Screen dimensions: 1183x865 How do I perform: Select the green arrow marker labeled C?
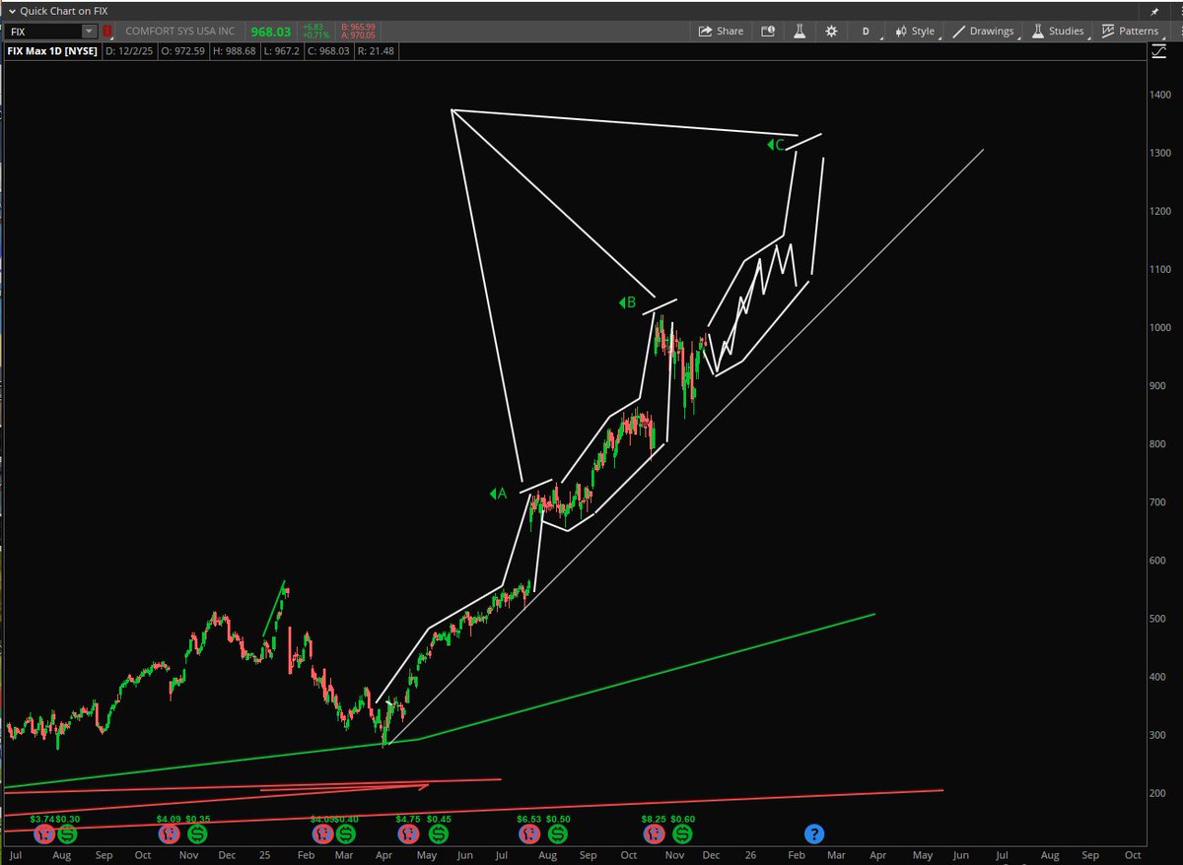(776, 145)
